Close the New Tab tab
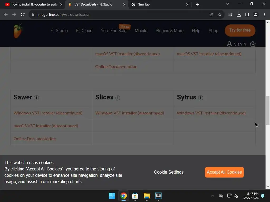Screen dimensions: 270x202 (x=187, y=4)
